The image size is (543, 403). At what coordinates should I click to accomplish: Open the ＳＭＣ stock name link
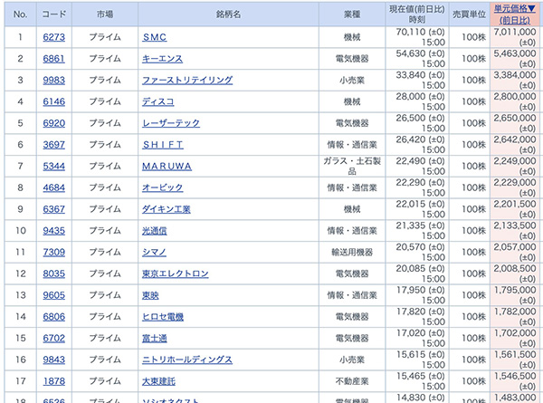coord(157,37)
